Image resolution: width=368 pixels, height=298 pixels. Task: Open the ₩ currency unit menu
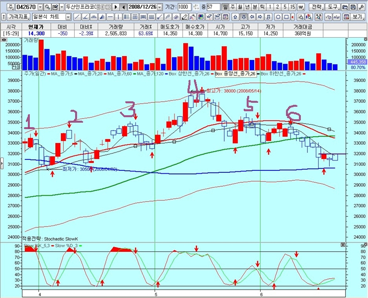click(301, 7)
